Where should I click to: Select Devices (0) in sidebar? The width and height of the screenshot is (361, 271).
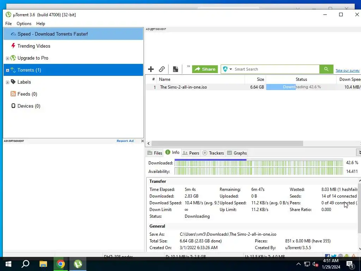73,106
